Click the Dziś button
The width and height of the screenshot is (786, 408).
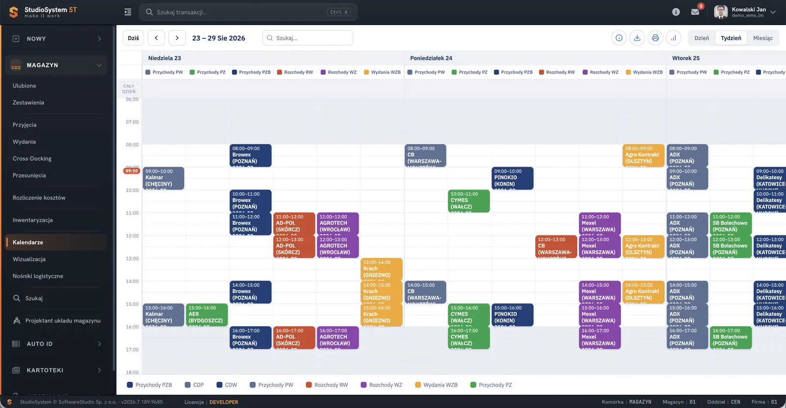click(133, 38)
